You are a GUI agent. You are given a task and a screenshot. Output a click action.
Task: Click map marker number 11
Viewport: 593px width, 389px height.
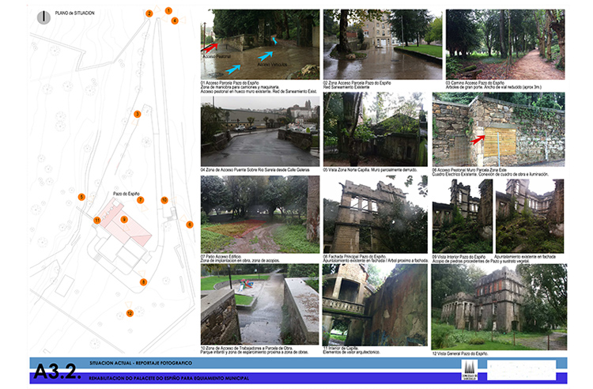97,220
